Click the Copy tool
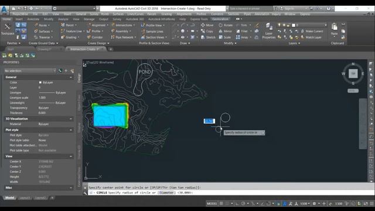This screenshot has height=211, width=375. 207,31
